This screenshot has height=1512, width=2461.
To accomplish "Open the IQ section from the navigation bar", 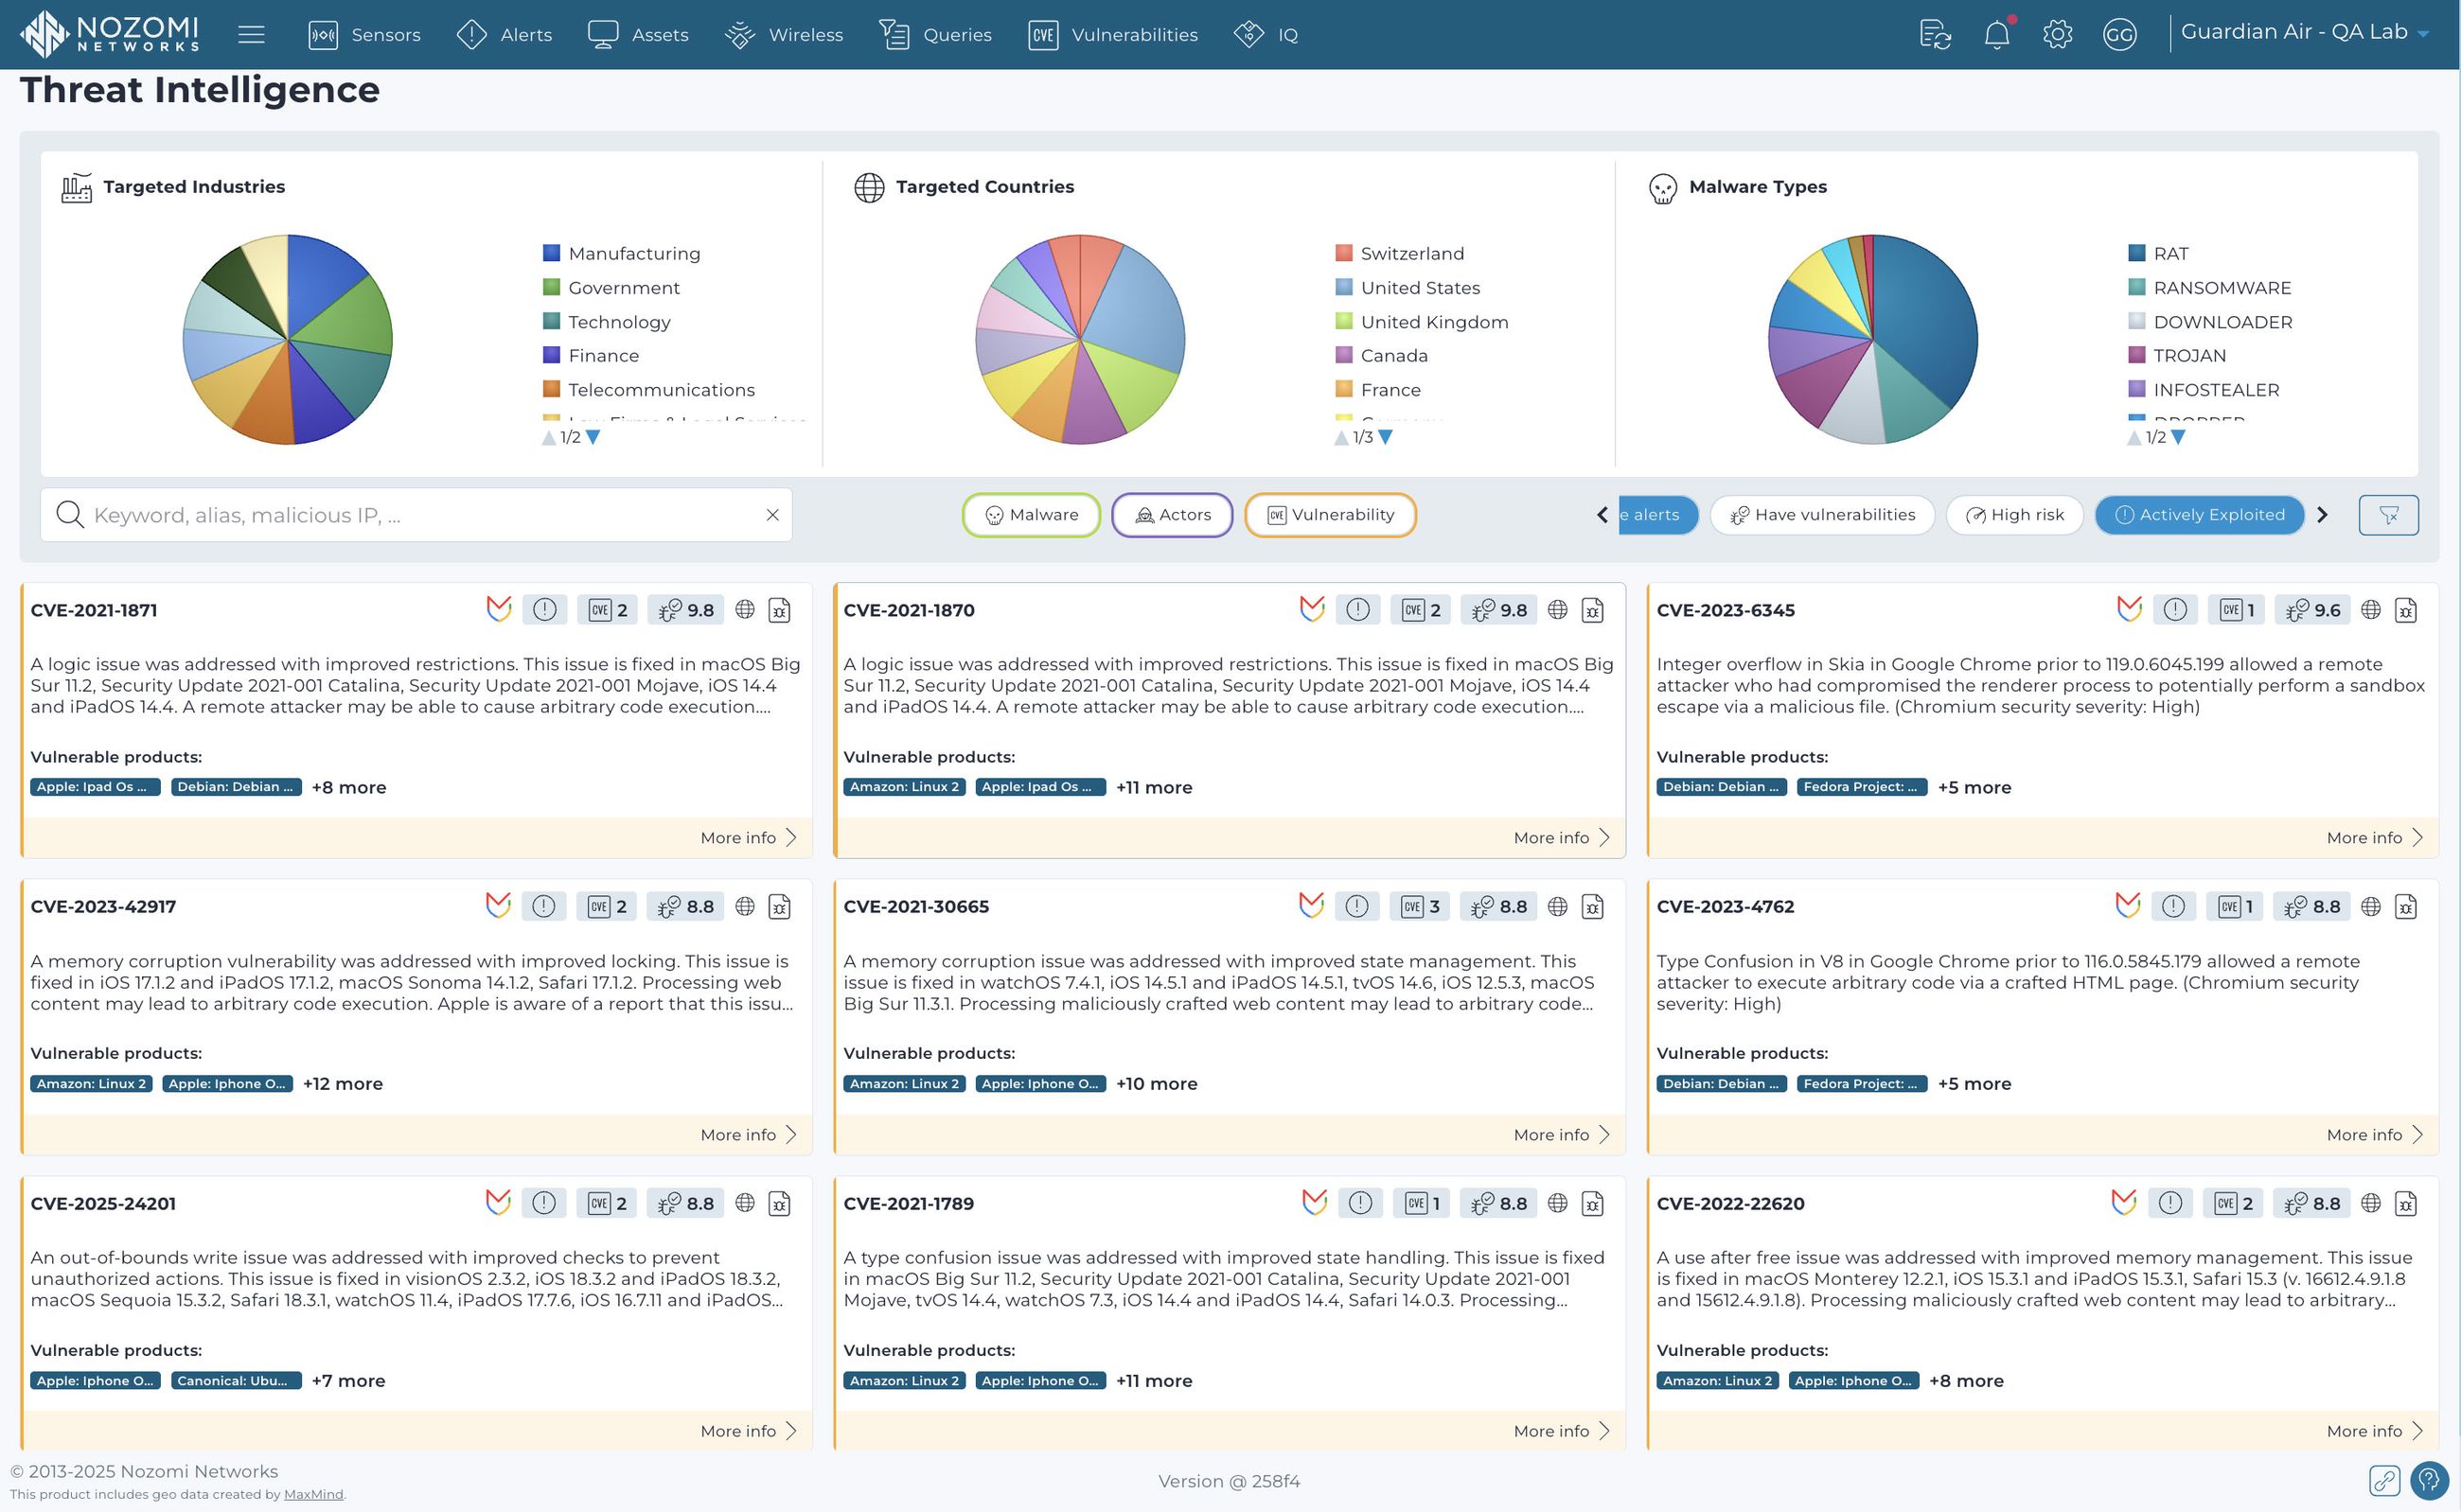I will 1267,34.
